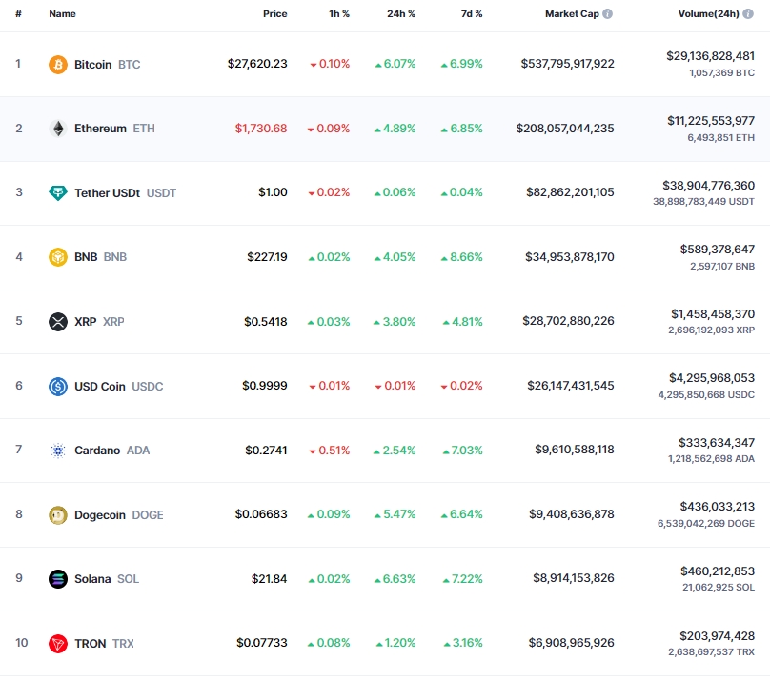Screen dimensions: 770x681
Task: Click the XRP coin logo
Action: [58, 322]
